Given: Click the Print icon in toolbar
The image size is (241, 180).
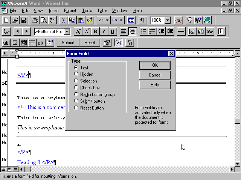Looking at the screenshot, I should pyautogui.click(x=35, y=20).
